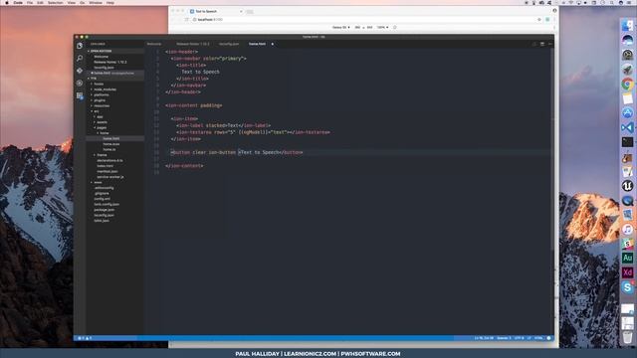Collapse the pages folder
Image resolution: width=637 pixels, height=358 pixels.
pyautogui.click(x=101, y=127)
